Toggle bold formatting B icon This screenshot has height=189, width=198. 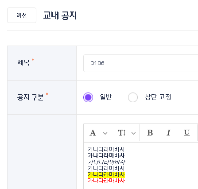tap(150, 133)
